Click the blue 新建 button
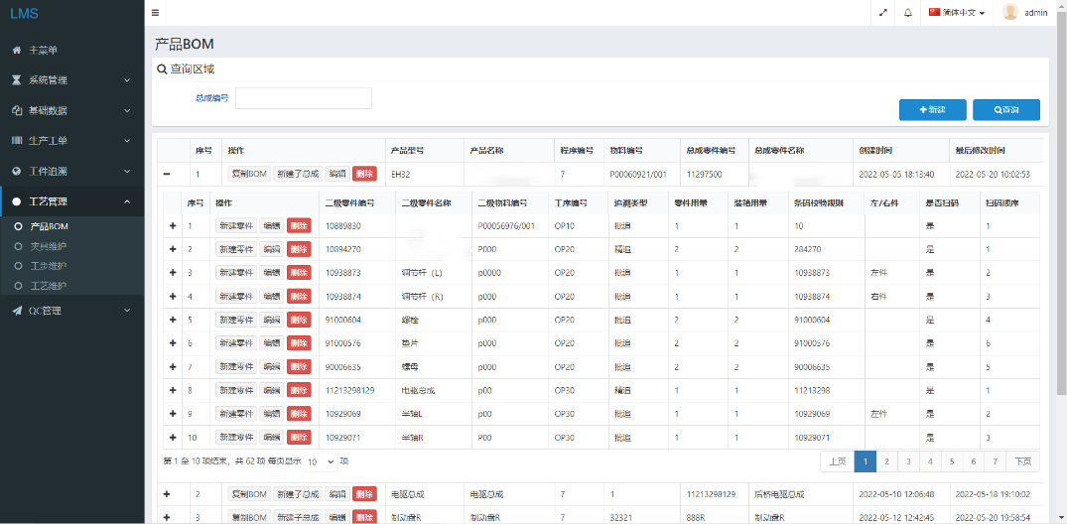Screen dimensions: 1067x524 coord(932,109)
